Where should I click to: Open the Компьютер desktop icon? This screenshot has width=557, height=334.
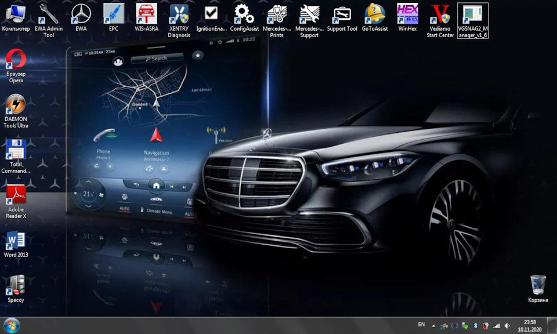click(16, 18)
